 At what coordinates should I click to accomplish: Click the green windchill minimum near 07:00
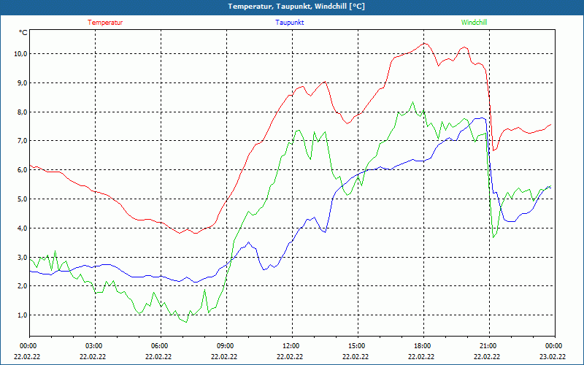(186, 322)
